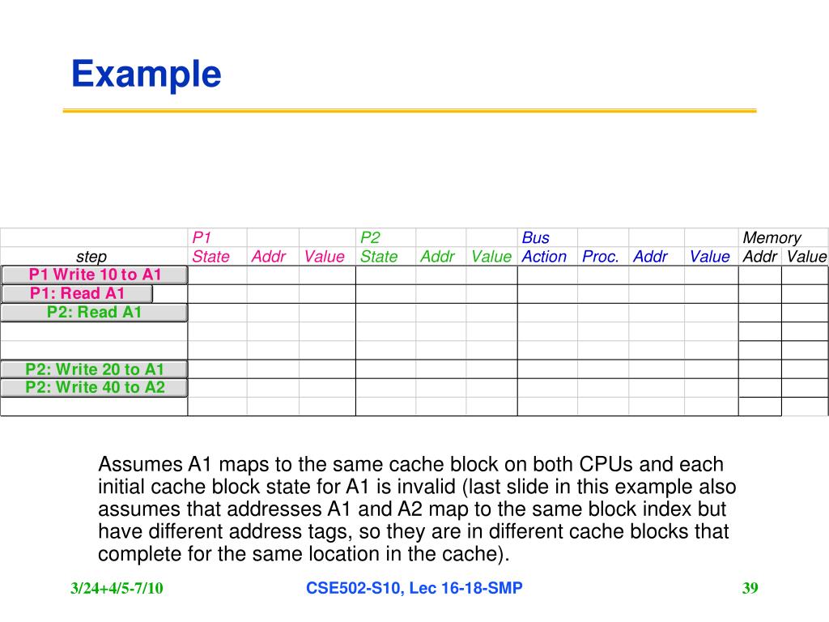Click the 'P2: Read A1' step button
This screenshot has height=622, width=829.
(95, 313)
